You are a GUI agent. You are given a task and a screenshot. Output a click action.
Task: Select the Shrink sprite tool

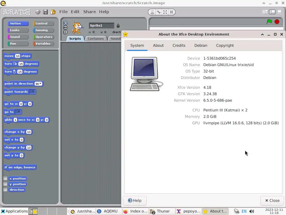click(x=171, y=12)
